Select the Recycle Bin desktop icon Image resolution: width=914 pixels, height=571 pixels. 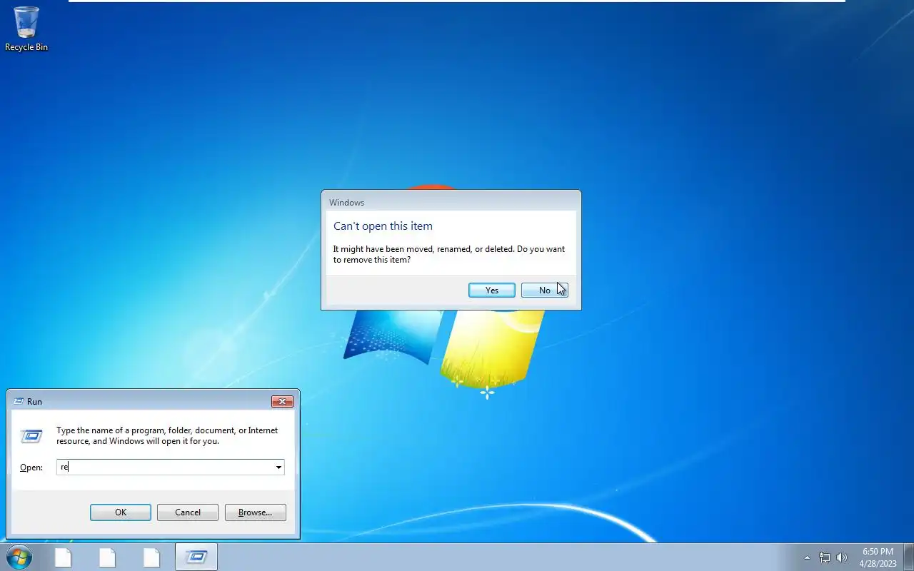[x=26, y=29]
